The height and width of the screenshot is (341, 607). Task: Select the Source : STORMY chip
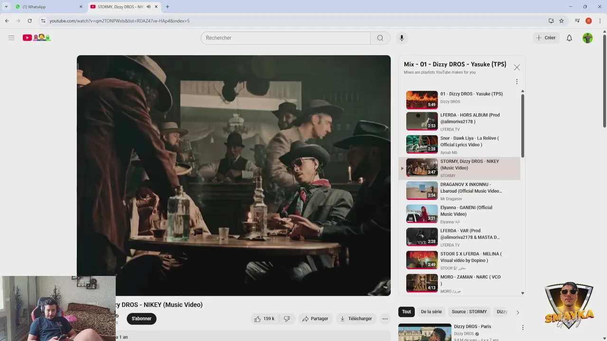pos(469,312)
